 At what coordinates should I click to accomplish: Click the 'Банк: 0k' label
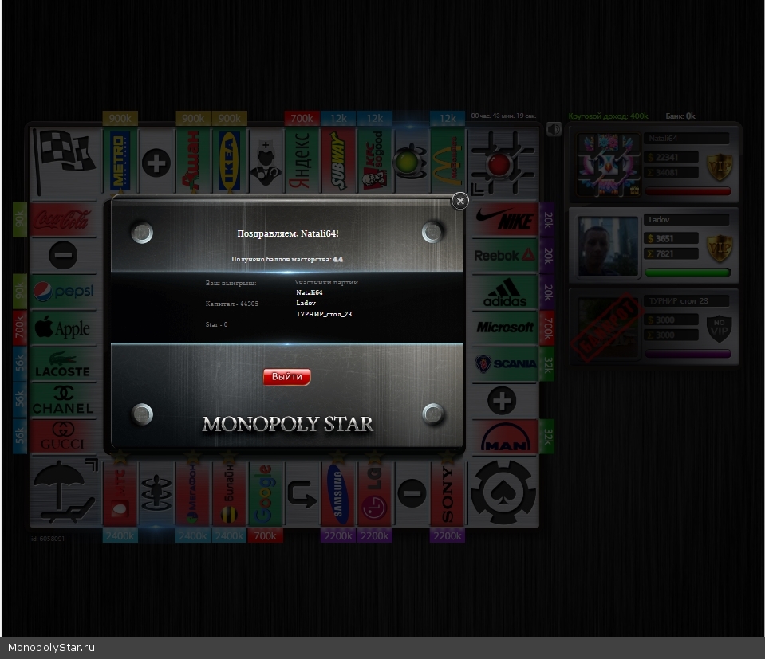tap(680, 116)
